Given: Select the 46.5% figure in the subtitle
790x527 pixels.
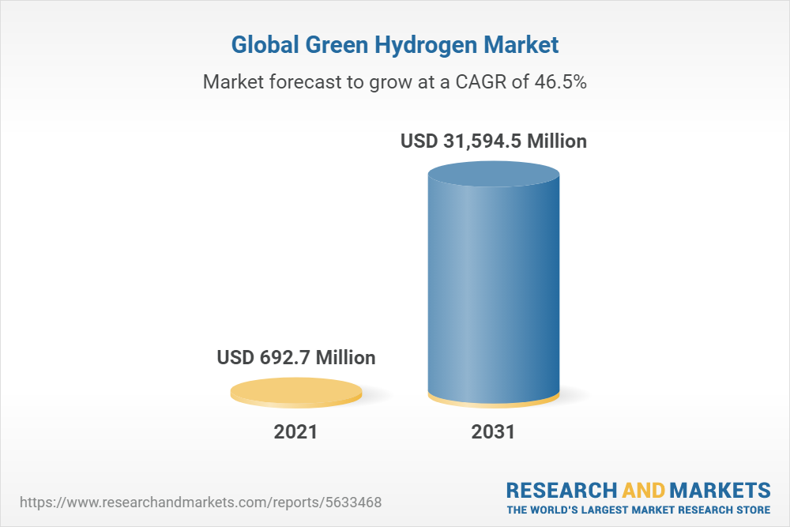Looking at the screenshot, I should (x=560, y=82).
